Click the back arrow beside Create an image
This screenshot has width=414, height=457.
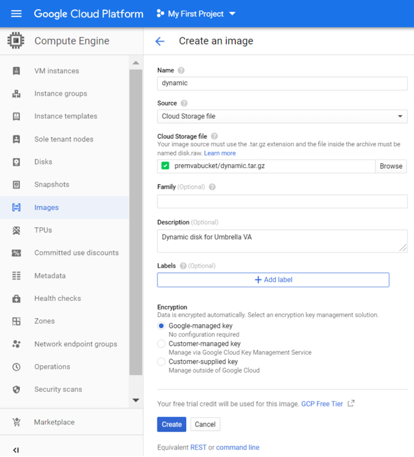(x=159, y=41)
